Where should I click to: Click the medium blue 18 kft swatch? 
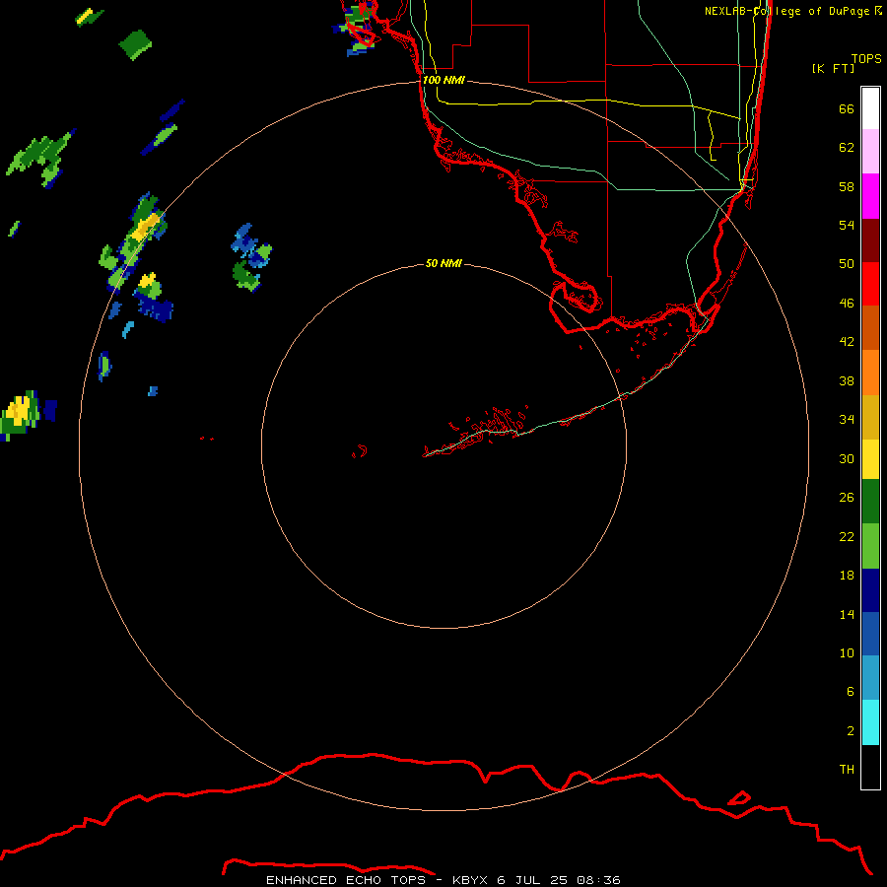(870, 634)
